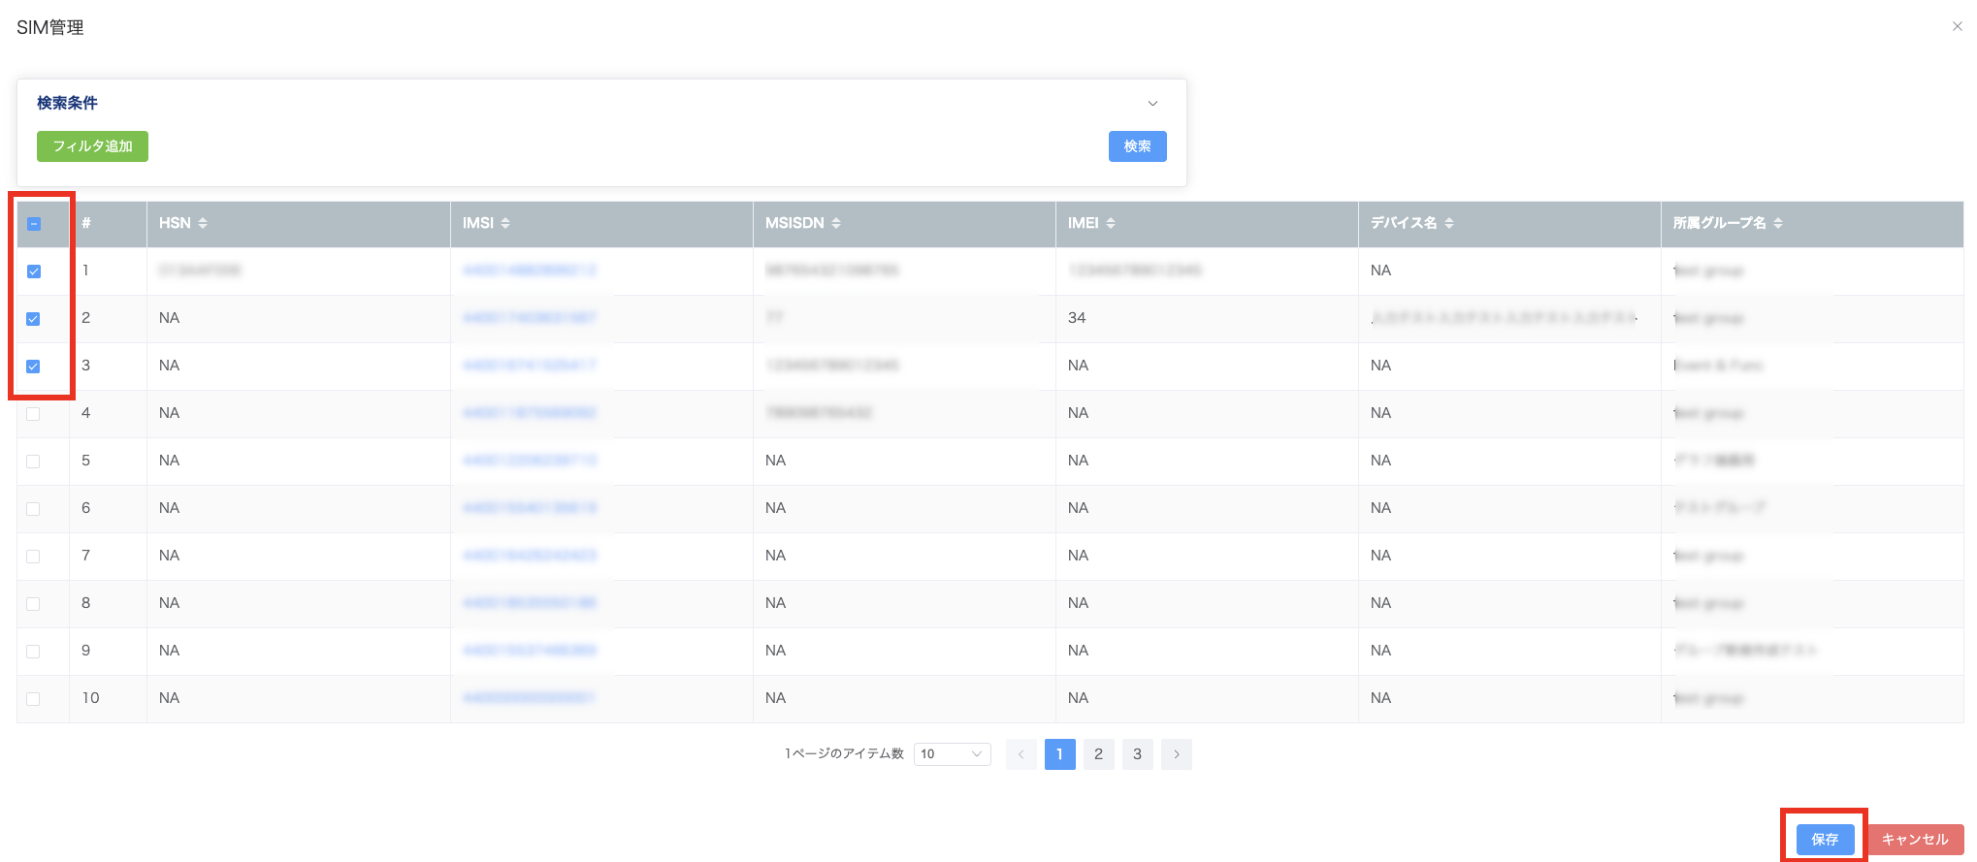
Task: Sort table by デバイス名 column icon
Action: pyautogui.click(x=1449, y=223)
